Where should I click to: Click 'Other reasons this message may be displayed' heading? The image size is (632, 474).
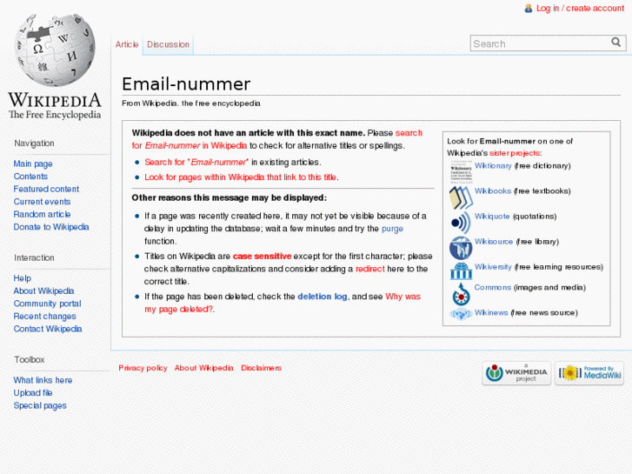coord(229,197)
